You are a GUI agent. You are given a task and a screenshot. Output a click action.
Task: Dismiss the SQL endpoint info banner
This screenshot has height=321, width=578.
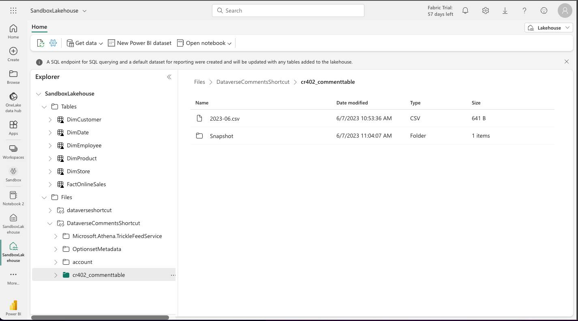tap(566, 62)
